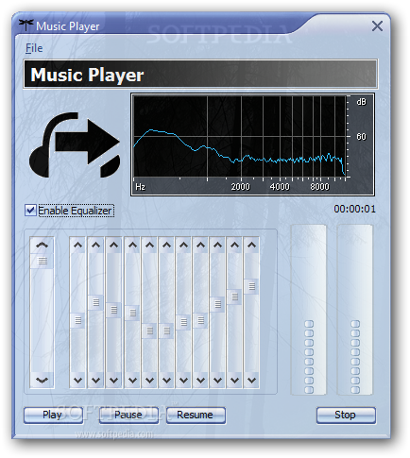Click the Stop button

coord(346,416)
